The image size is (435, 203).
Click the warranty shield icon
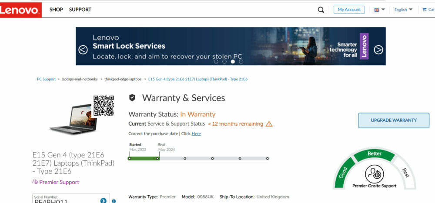click(x=132, y=97)
